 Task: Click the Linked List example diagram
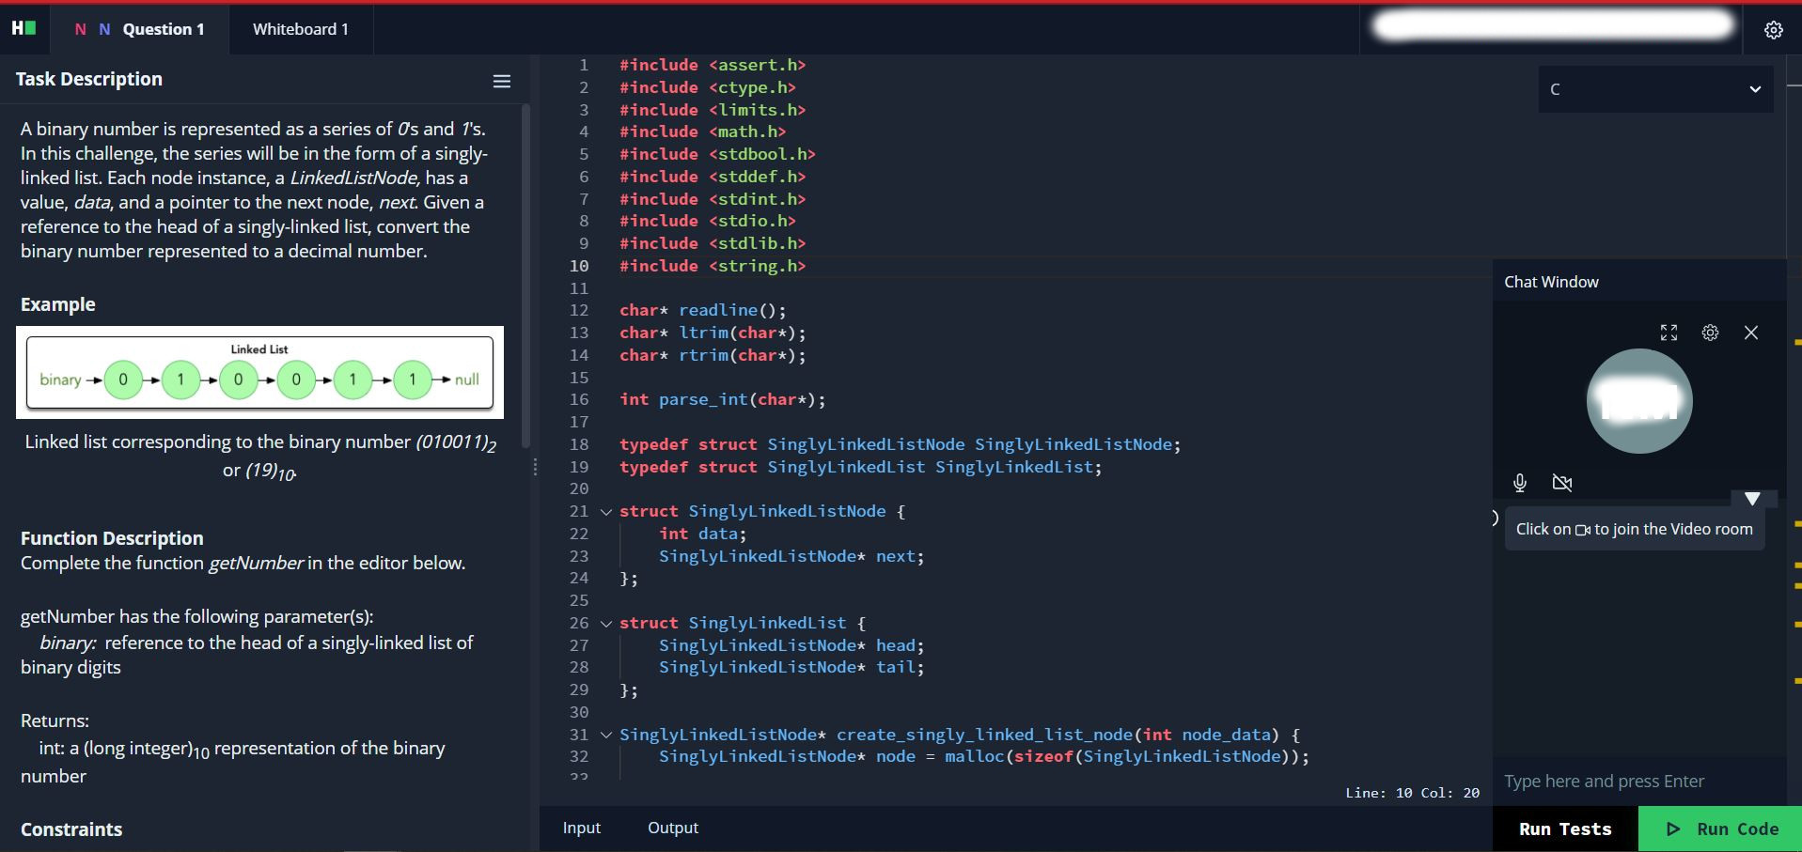point(259,372)
